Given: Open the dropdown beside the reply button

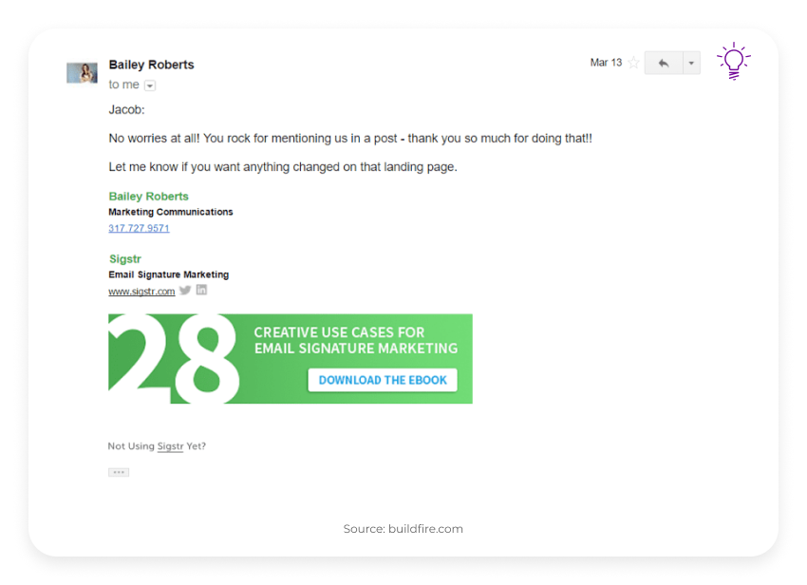Looking at the screenshot, I should [689, 63].
